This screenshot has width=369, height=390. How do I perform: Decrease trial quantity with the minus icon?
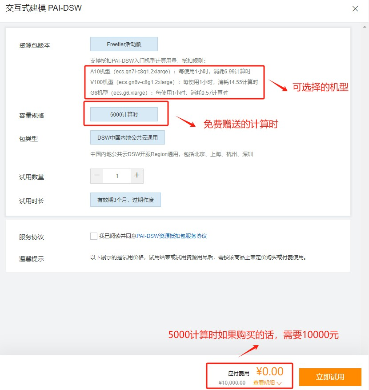coord(97,176)
